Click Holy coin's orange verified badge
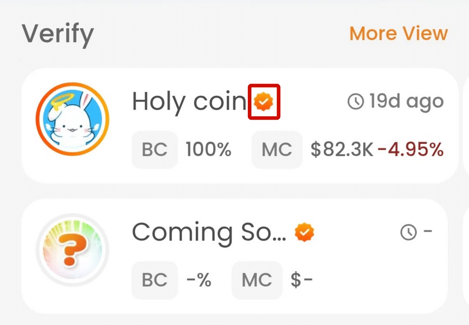 coord(264,102)
